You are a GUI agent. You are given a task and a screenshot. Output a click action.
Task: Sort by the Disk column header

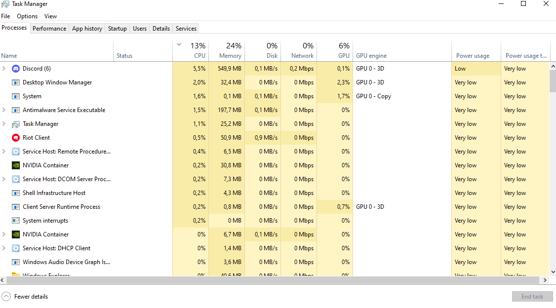coord(263,51)
